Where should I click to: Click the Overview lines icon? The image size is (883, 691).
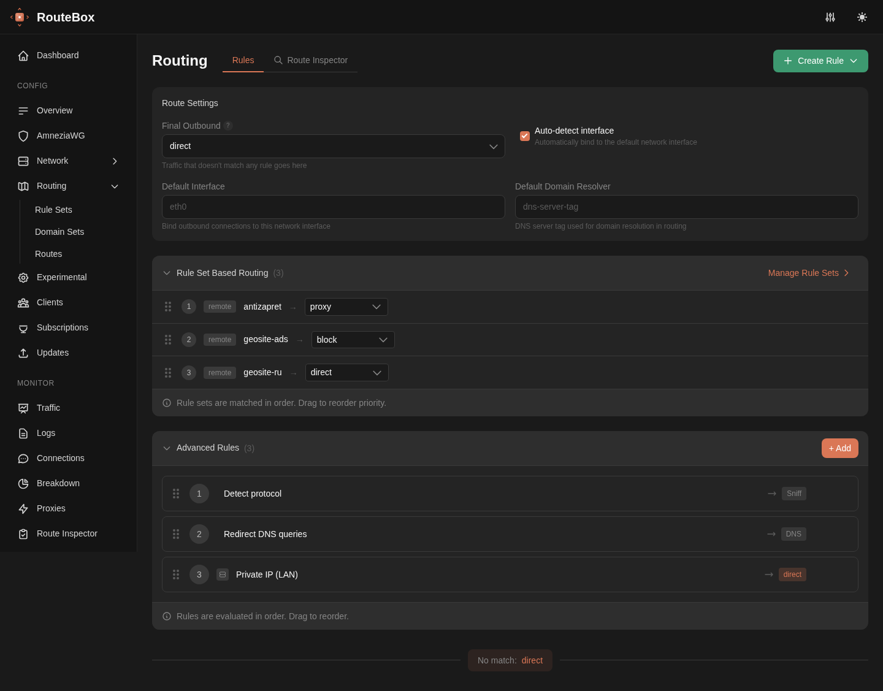(23, 111)
